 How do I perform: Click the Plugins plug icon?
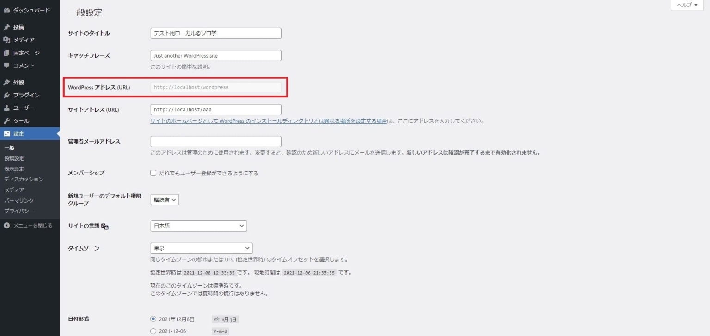[x=6, y=96]
